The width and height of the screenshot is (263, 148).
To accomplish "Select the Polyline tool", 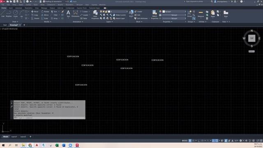I will 9,14.
